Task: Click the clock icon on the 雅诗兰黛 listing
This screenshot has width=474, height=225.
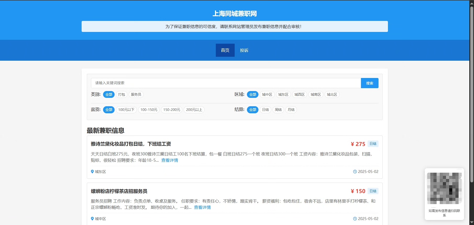Action: coord(355,172)
